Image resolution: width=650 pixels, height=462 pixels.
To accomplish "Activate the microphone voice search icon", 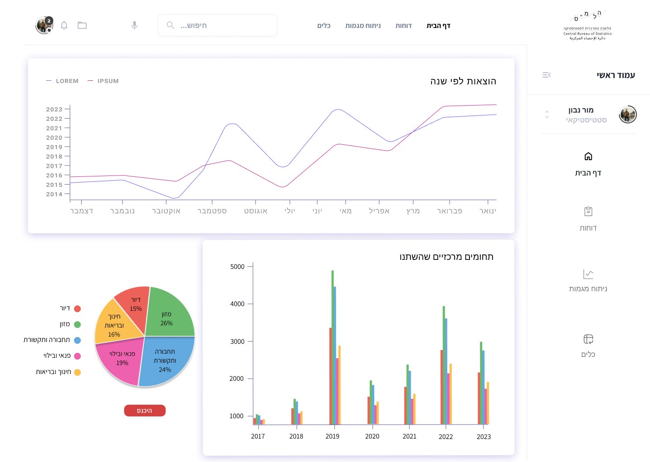I will 135,25.
